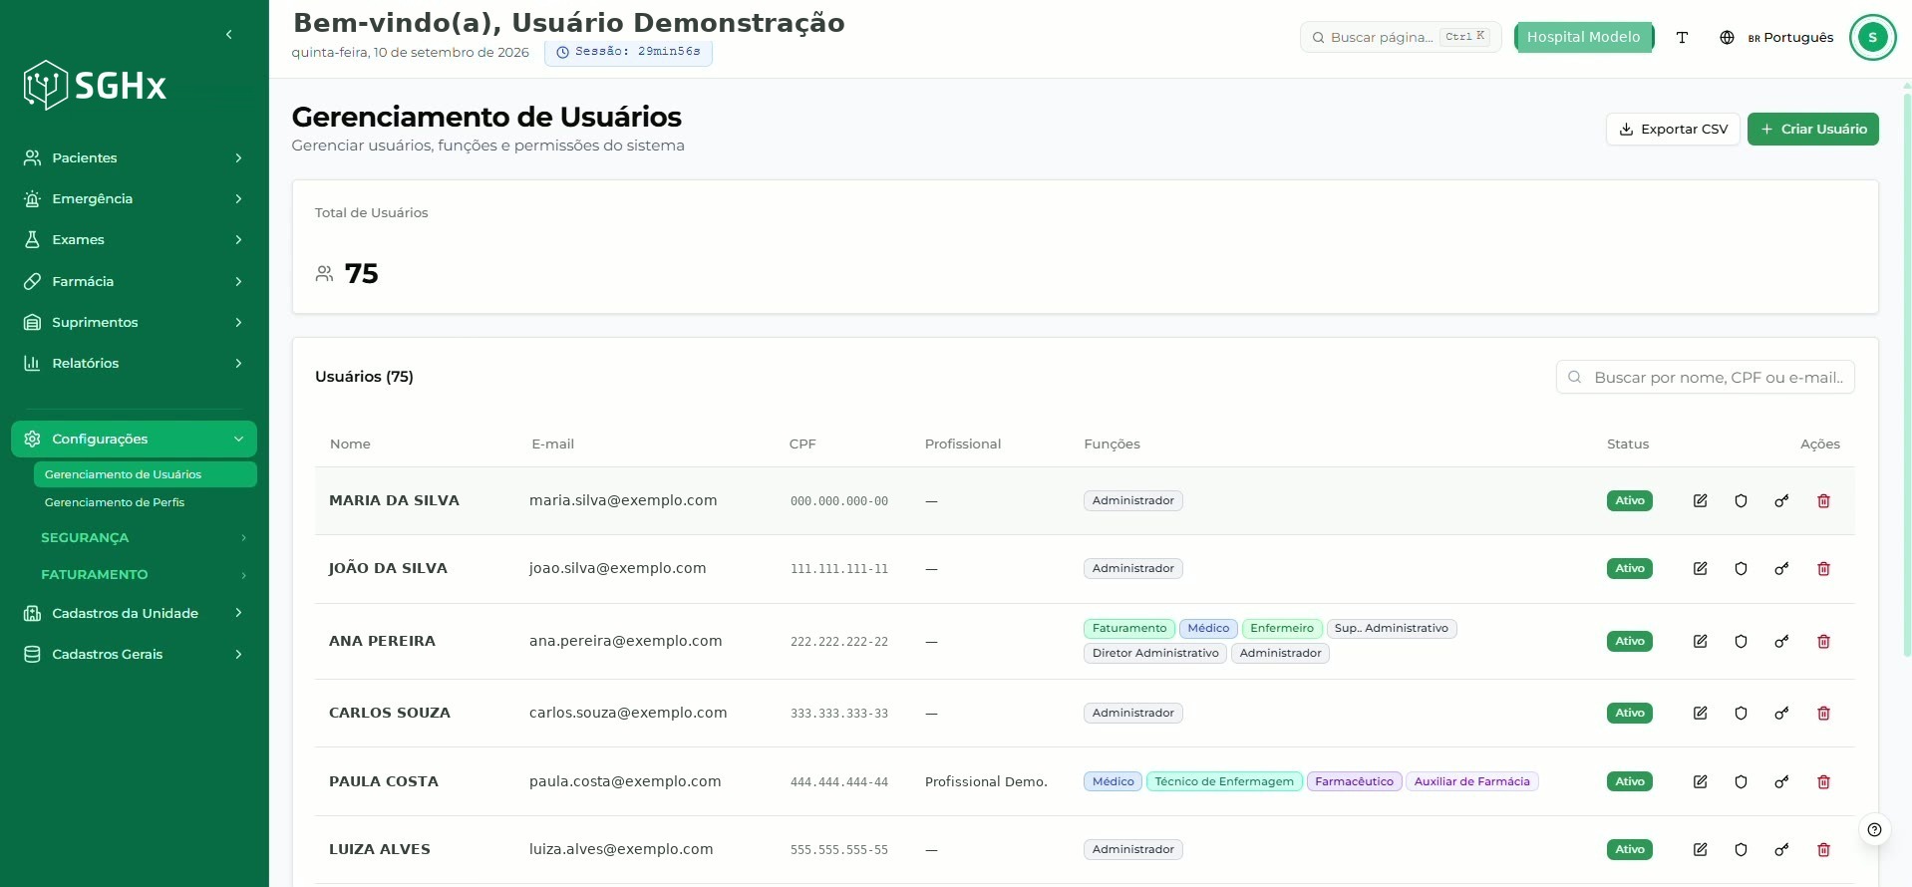Open shield icon in João da Silva row
Screen dimensions: 1912x887
pos(1741,568)
